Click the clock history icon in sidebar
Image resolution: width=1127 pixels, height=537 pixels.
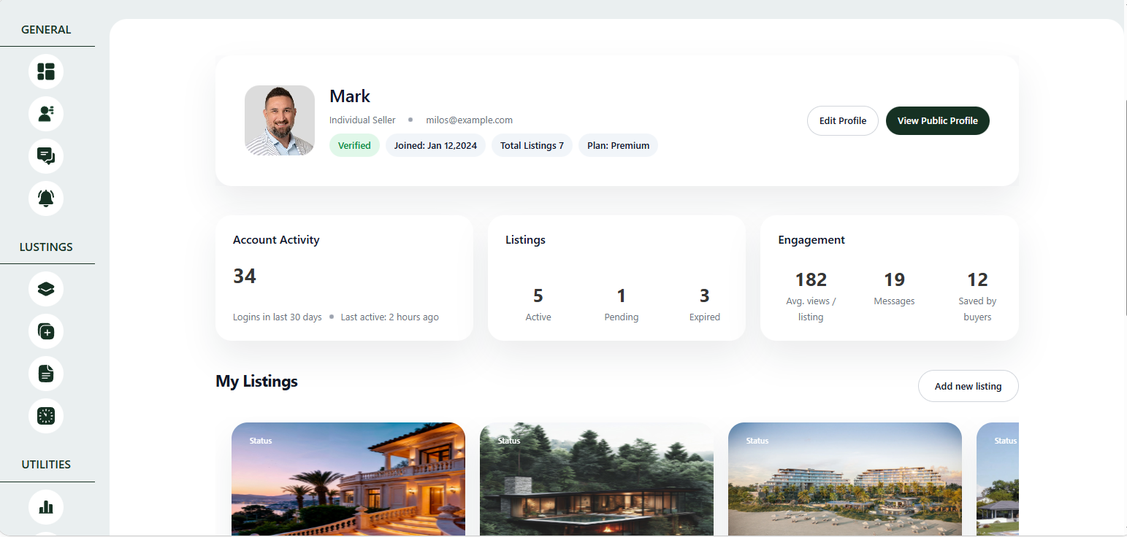tap(46, 416)
